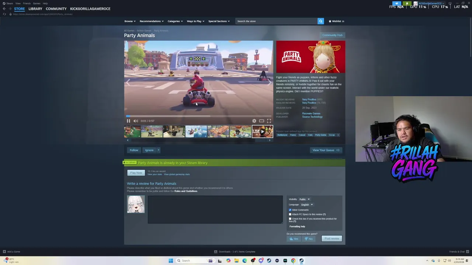Open View Your Queue
Screen dimensions: 472x265
(x=326, y=150)
